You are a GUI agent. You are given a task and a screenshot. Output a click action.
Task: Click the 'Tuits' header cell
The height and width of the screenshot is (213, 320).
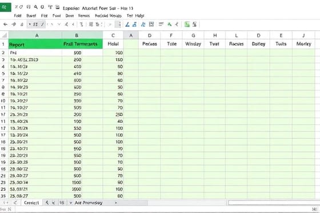click(281, 44)
